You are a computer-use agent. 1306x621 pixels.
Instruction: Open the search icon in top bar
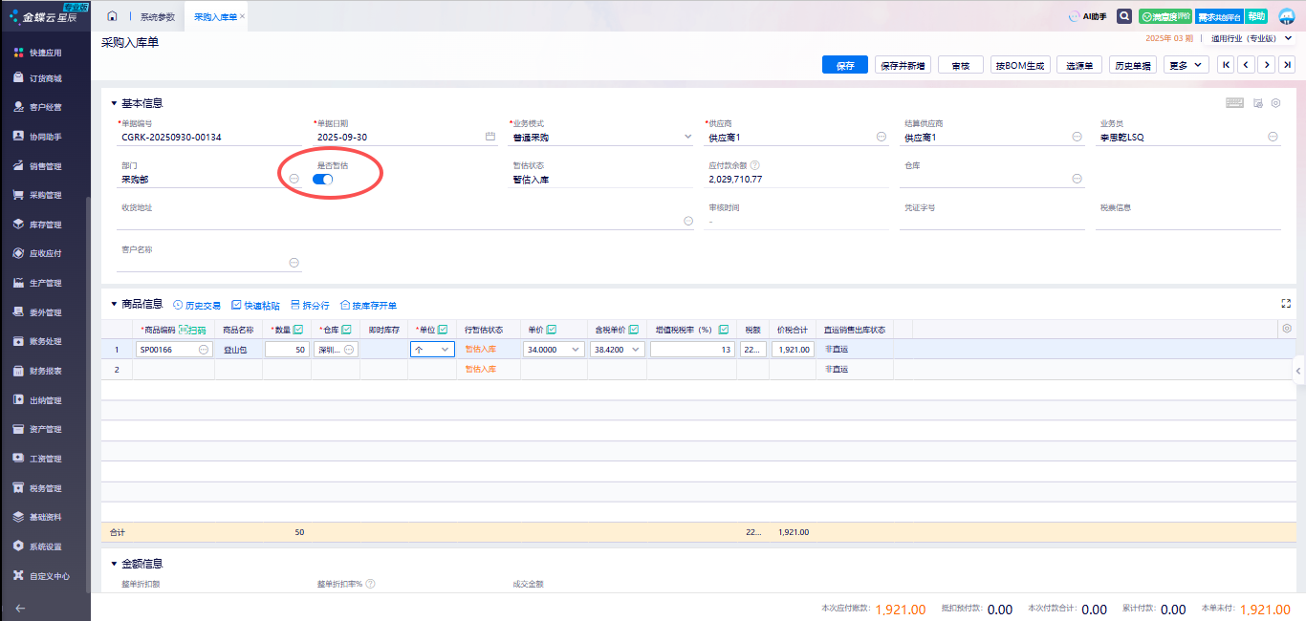pyautogui.click(x=1124, y=16)
